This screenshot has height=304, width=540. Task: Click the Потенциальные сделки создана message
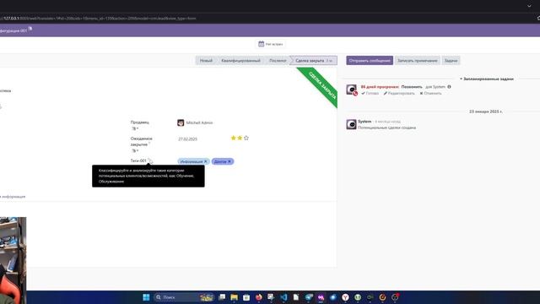point(386,128)
